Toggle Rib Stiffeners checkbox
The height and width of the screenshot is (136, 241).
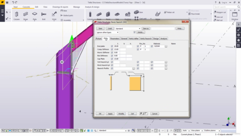tap(112, 56)
